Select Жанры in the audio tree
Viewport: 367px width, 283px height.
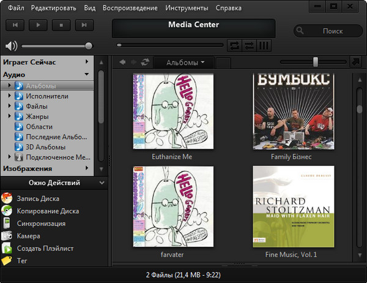coord(38,116)
